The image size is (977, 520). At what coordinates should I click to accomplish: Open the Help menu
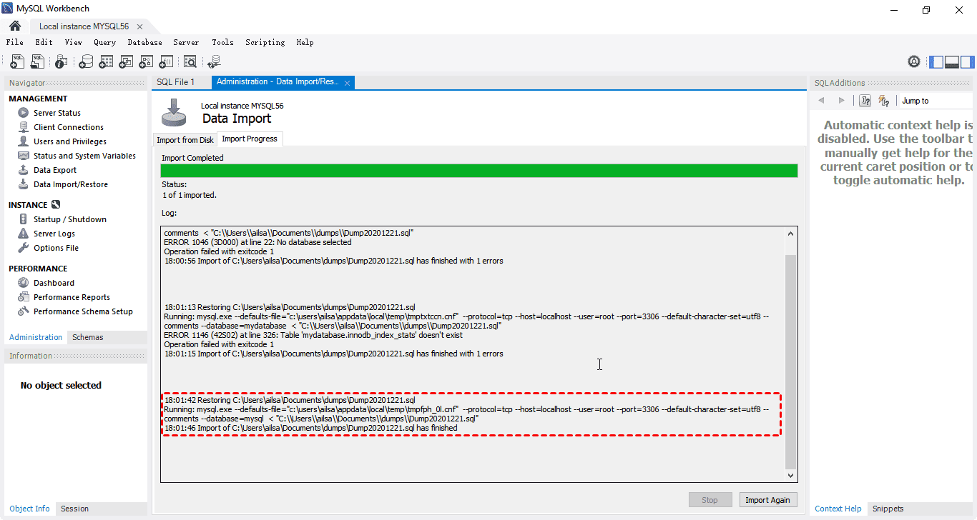click(x=305, y=42)
